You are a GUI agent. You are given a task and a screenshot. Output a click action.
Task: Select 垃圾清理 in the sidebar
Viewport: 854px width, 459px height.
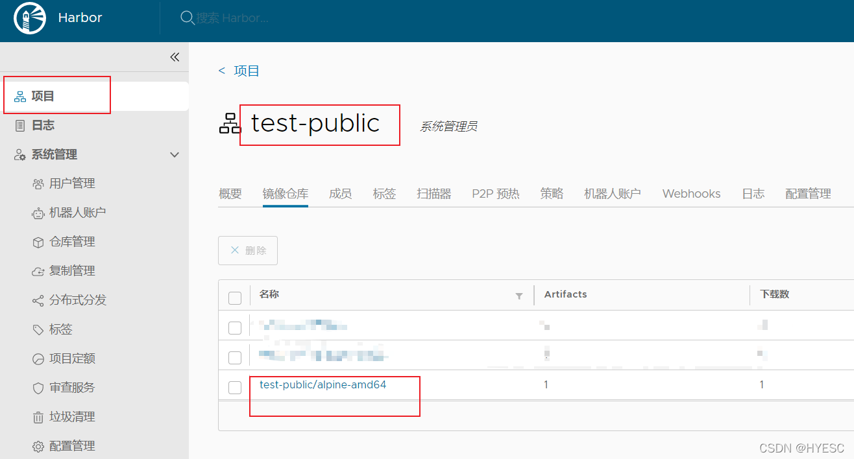[x=72, y=417]
